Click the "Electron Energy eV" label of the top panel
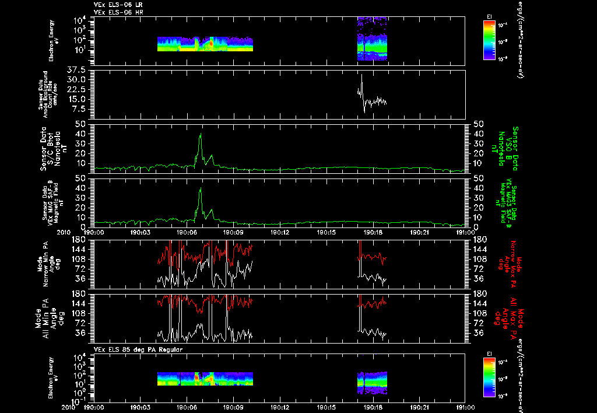The image size is (597, 413). [x=53, y=41]
